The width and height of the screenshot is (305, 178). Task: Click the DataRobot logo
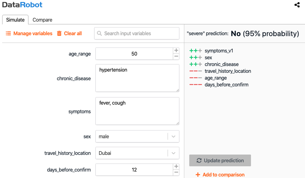click(x=22, y=5)
